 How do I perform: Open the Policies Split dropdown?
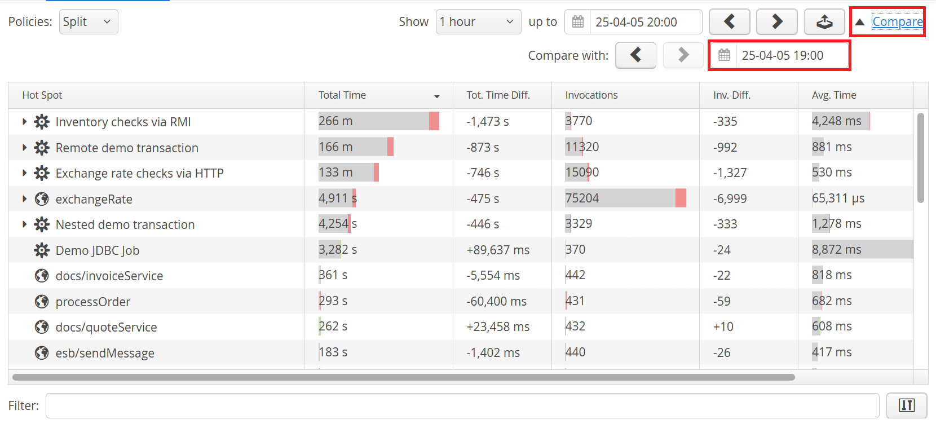tap(89, 22)
